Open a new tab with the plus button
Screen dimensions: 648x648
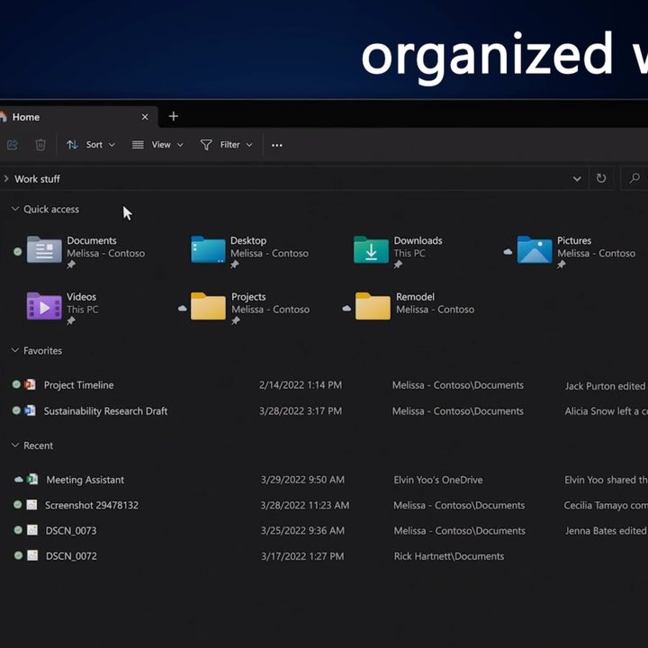point(174,116)
